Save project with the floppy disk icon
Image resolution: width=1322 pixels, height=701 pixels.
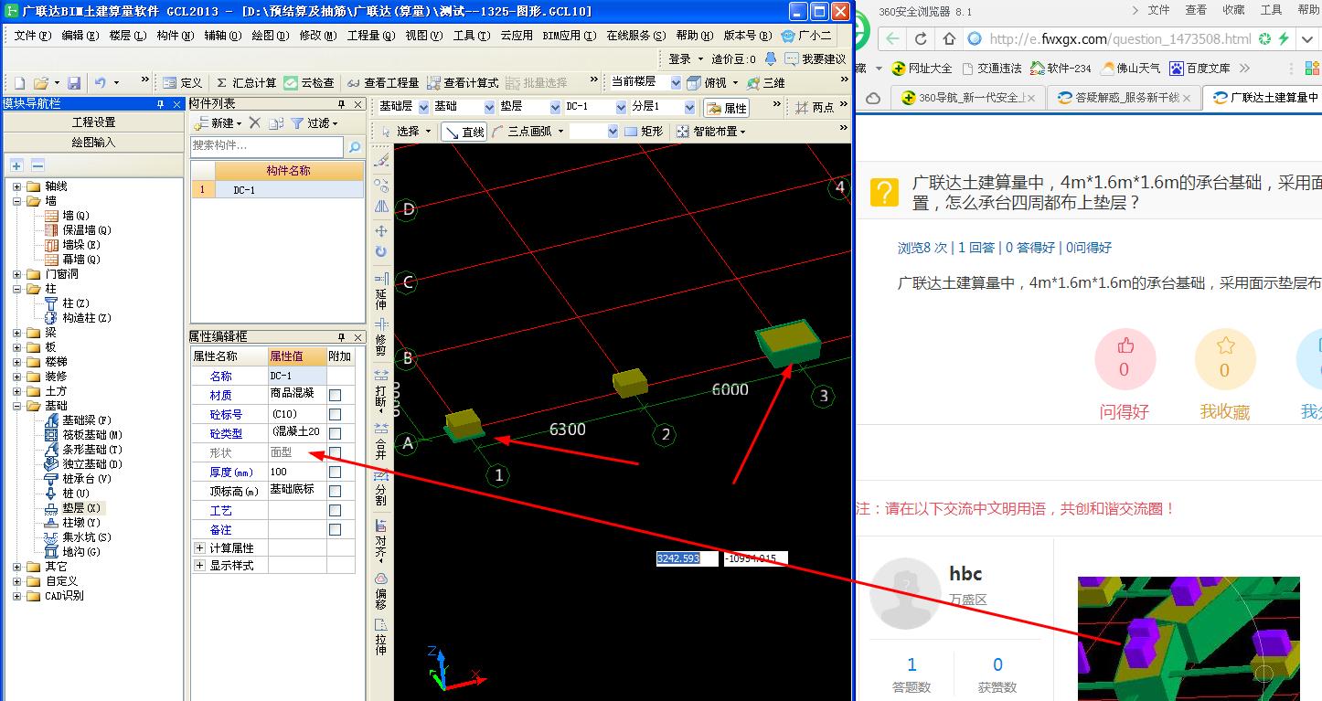74,82
